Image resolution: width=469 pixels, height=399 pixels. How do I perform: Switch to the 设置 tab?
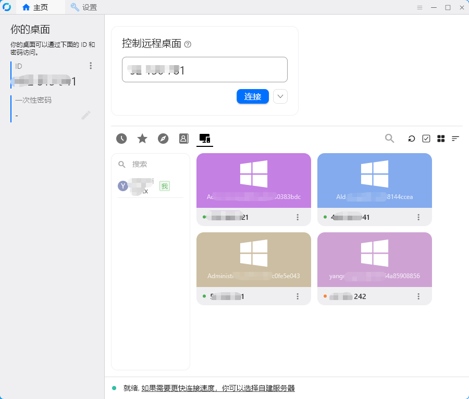[x=85, y=7]
